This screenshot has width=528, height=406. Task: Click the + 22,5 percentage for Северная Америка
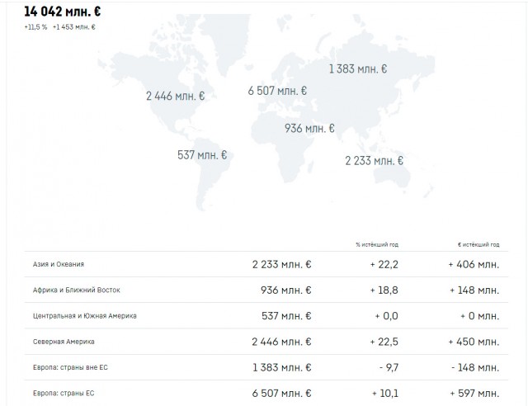pyautogui.click(x=384, y=342)
